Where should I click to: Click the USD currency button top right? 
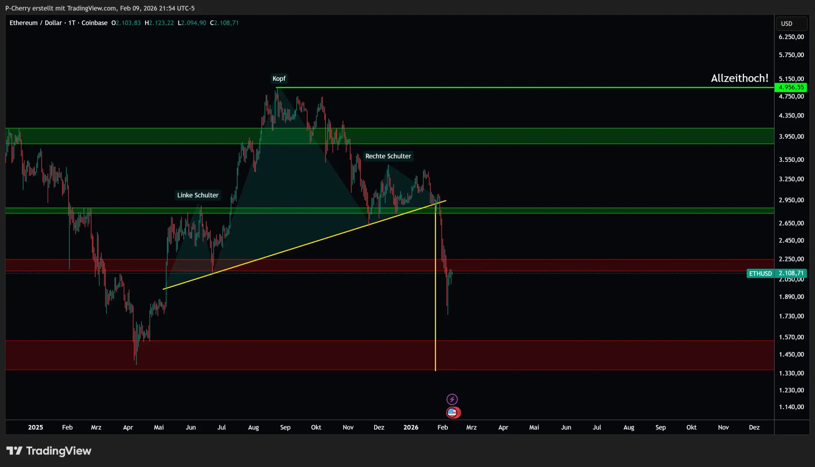[791, 23]
